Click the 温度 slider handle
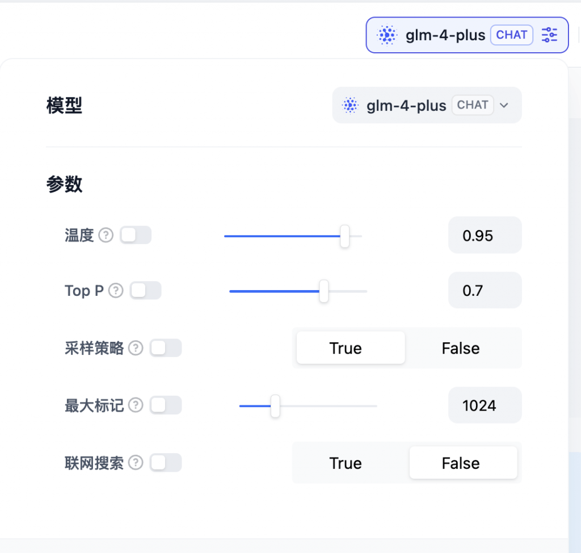Screen dimensions: 581x553 click(x=344, y=236)
